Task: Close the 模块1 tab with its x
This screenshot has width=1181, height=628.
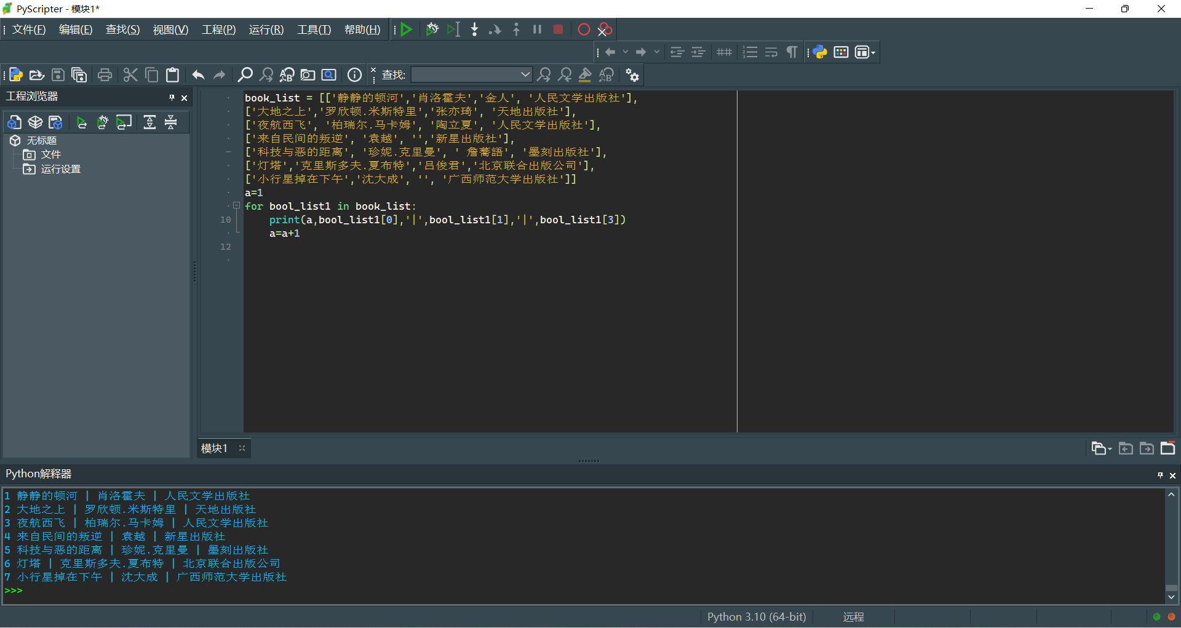Action: coord(242,448)
